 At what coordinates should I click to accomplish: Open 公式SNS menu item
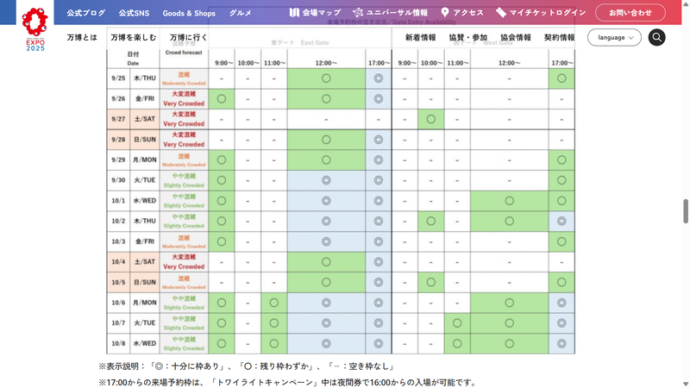click(x=134, y=13)
